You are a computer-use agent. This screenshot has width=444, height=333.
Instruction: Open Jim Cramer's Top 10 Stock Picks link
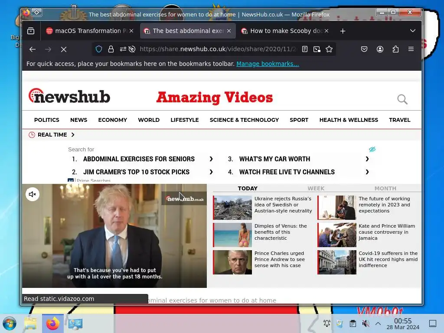(136, 172)
